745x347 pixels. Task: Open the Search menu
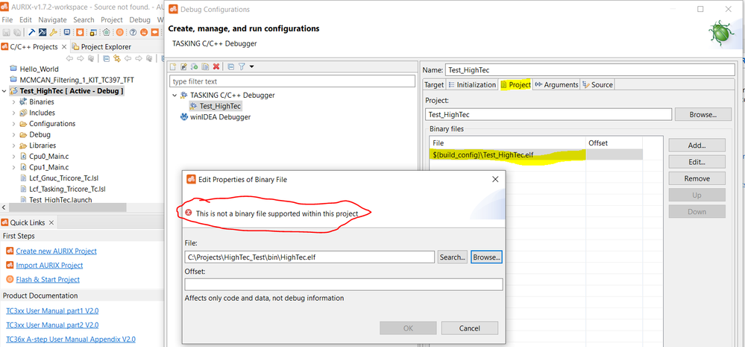(84, 20)
